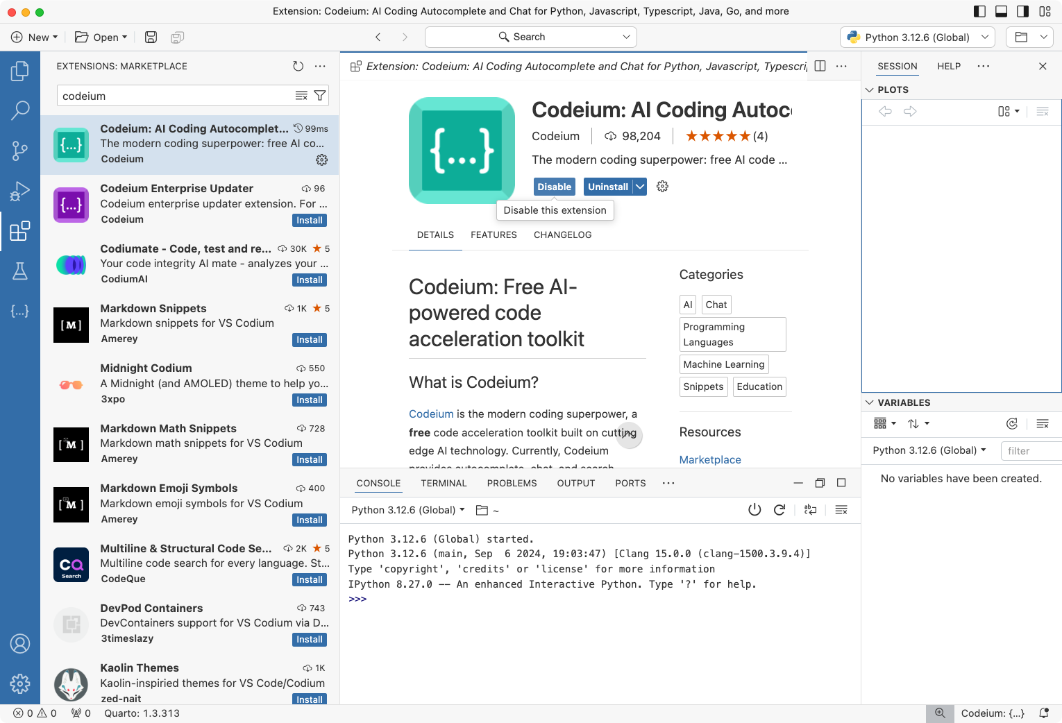
Task: Open the Marketplace resource link
Action: click(709, 459)
